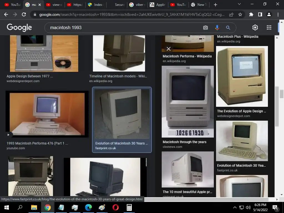Screen dimensions: 284x213
Task: Switch to the New Tab tab
Action: [x=199, y=5]
